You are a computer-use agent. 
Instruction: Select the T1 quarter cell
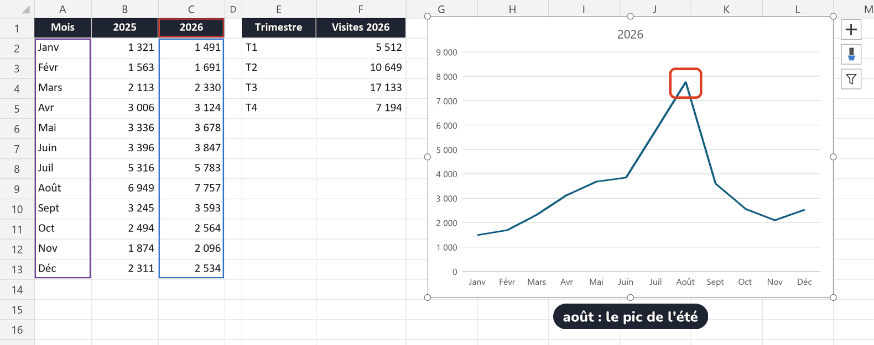tap(279, 47)
